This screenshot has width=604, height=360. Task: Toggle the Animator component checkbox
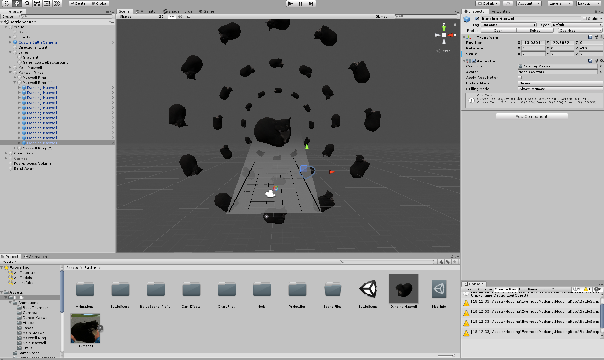[474, 61]
